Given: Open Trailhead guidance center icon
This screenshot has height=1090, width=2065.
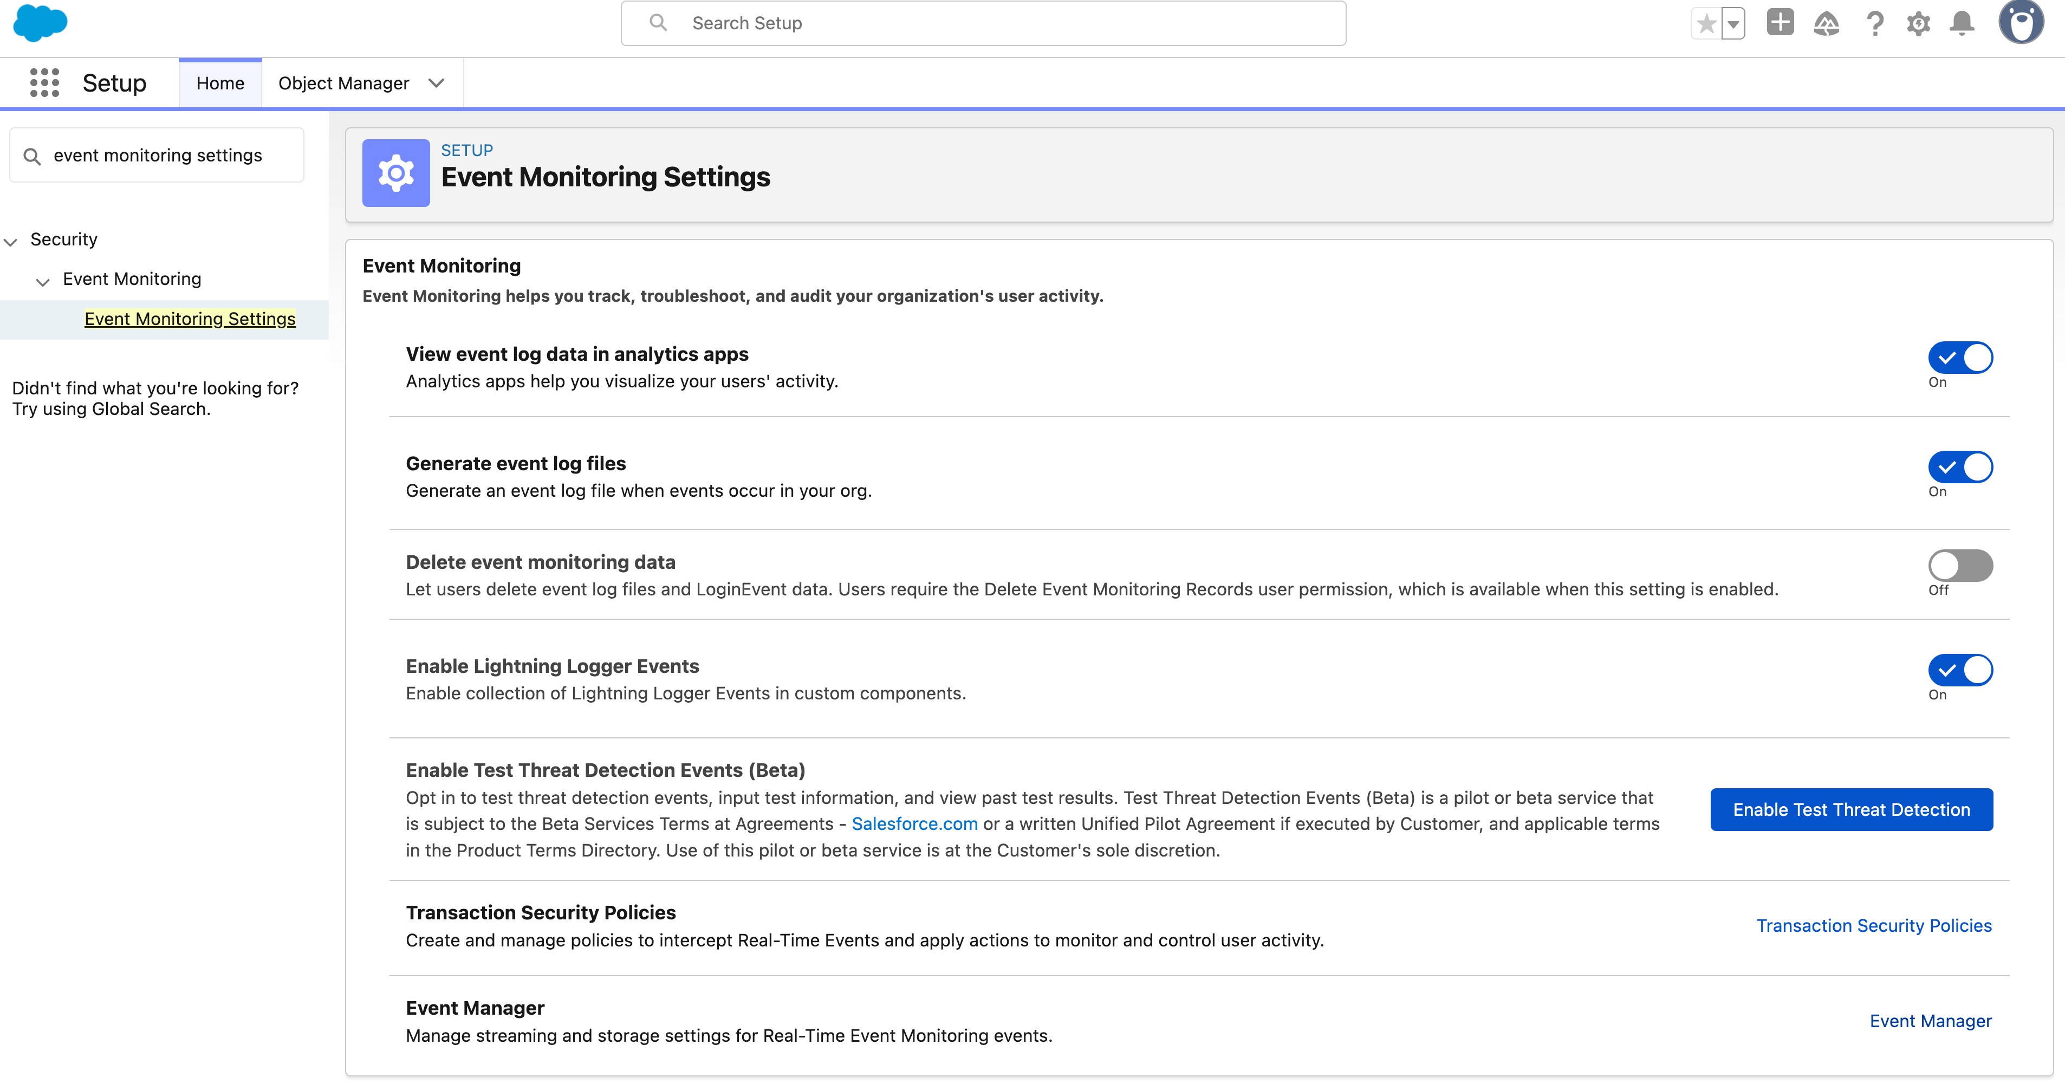Looking at the screenshot, I should click(x=1826, y=23).
